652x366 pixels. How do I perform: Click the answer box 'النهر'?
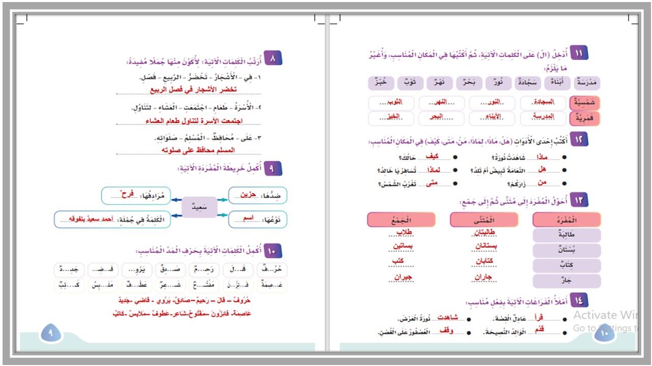pyautogui.click(x=442, y=102)
